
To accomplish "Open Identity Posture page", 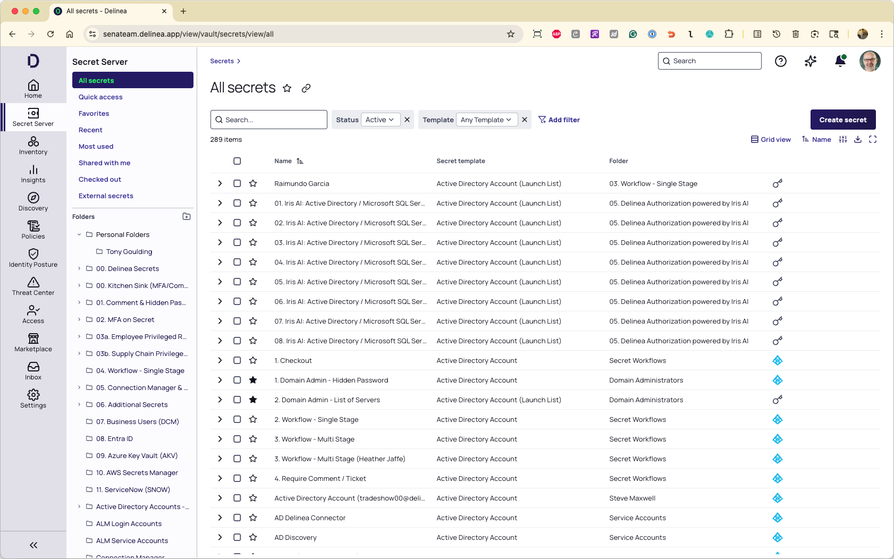I will [x=33, y=258].
